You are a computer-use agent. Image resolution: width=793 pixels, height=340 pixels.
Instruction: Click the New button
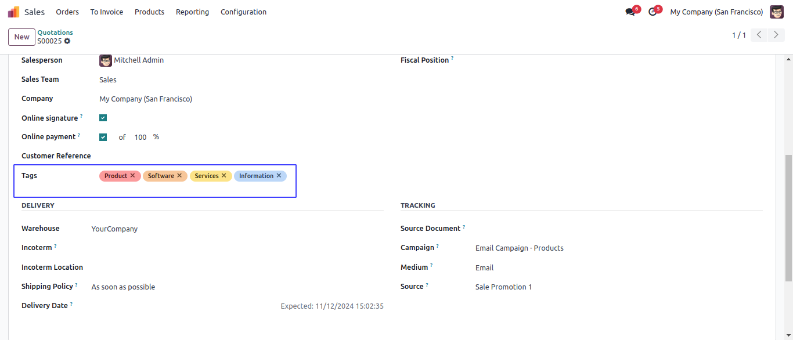tap(22, 37)
